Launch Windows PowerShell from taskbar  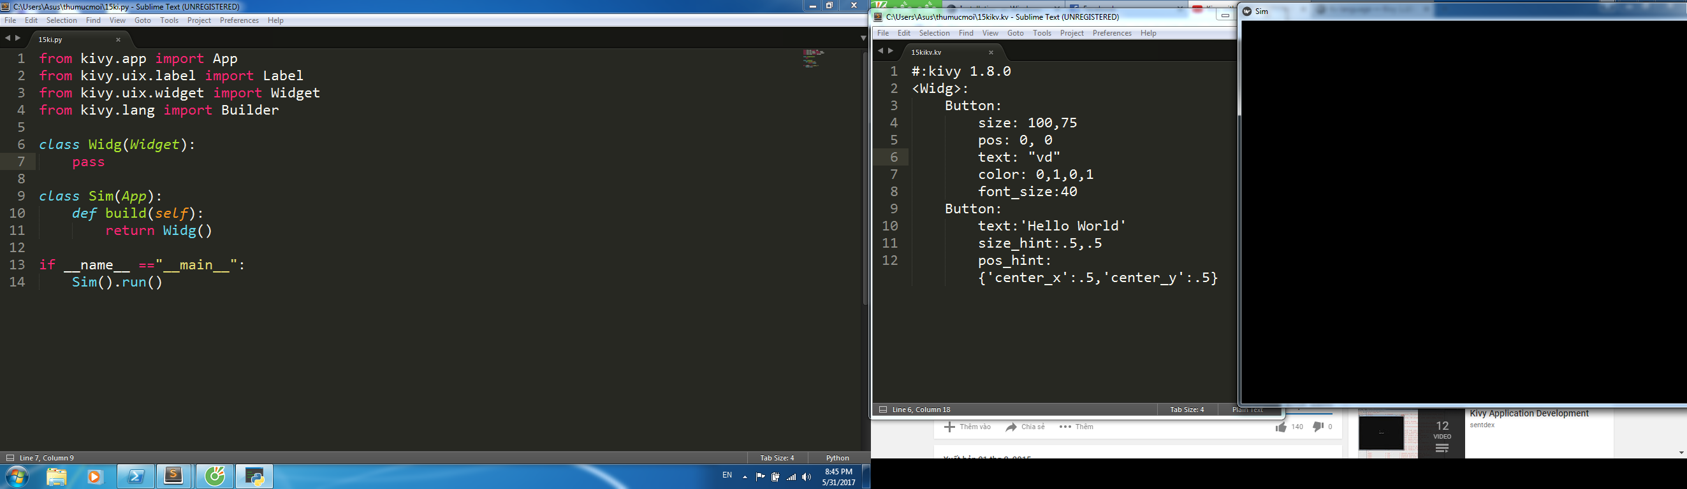(136, 476)
